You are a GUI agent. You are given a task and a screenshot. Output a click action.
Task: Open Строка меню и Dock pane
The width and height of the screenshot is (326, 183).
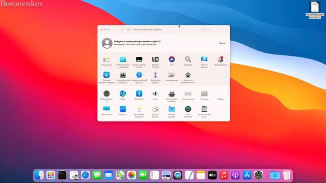(x=139, y=59)
